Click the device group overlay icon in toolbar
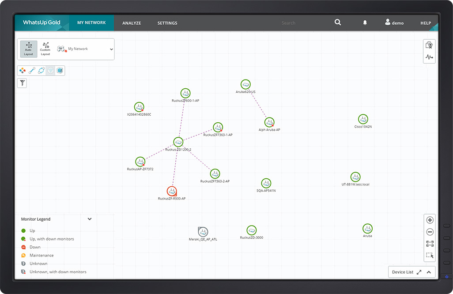 click(x=22, y=70)
